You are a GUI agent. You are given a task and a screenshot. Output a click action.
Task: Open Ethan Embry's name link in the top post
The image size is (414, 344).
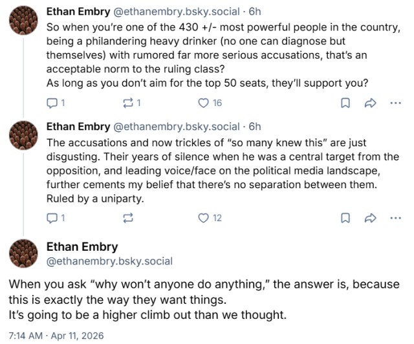point(78,11)
